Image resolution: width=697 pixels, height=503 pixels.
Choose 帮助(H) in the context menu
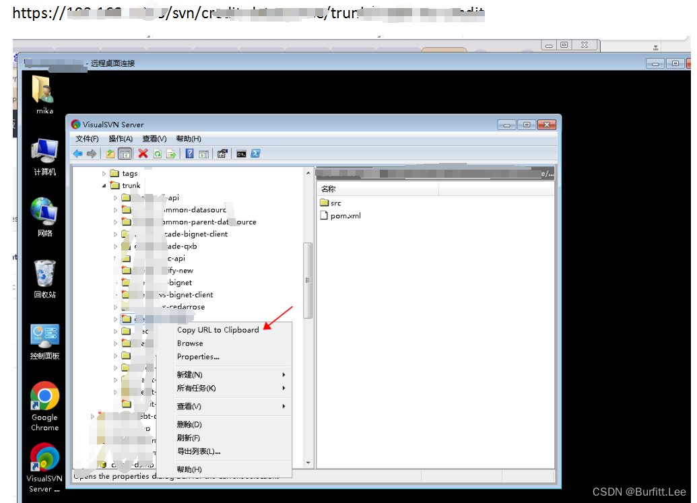click(189, 469)
